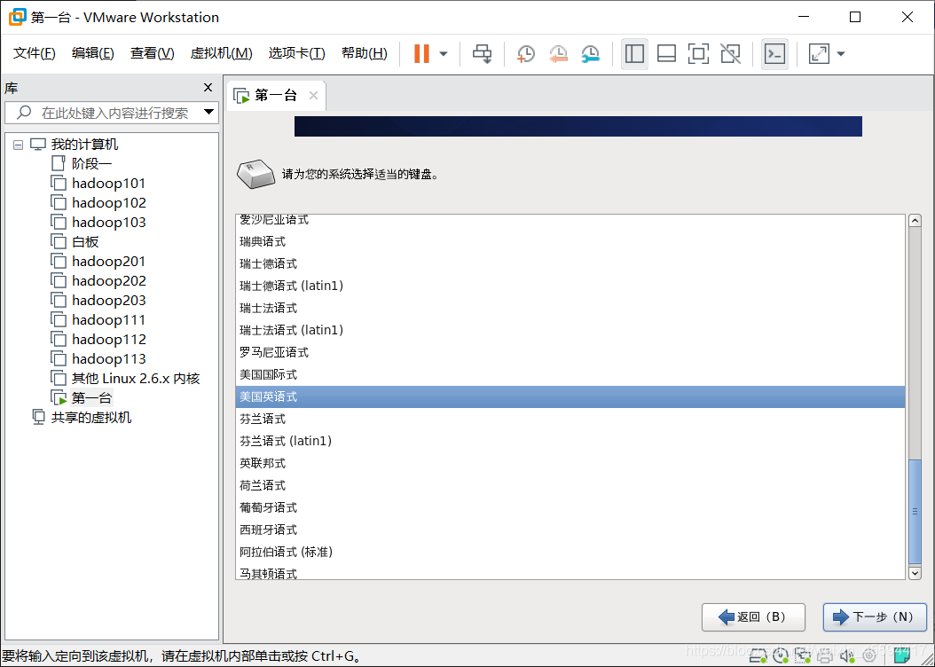Click the stretch guest display icon
The width and height of the screenshot is (935, 667).
(x=820, y=53)
